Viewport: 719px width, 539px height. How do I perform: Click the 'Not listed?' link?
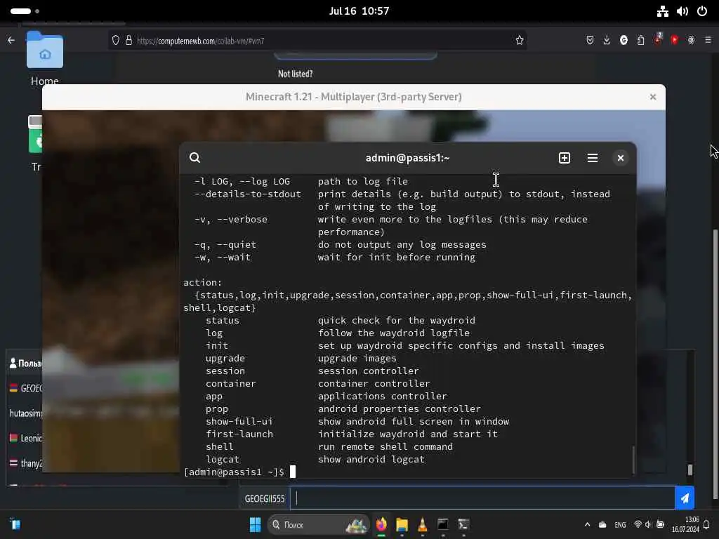pos(296,74)
